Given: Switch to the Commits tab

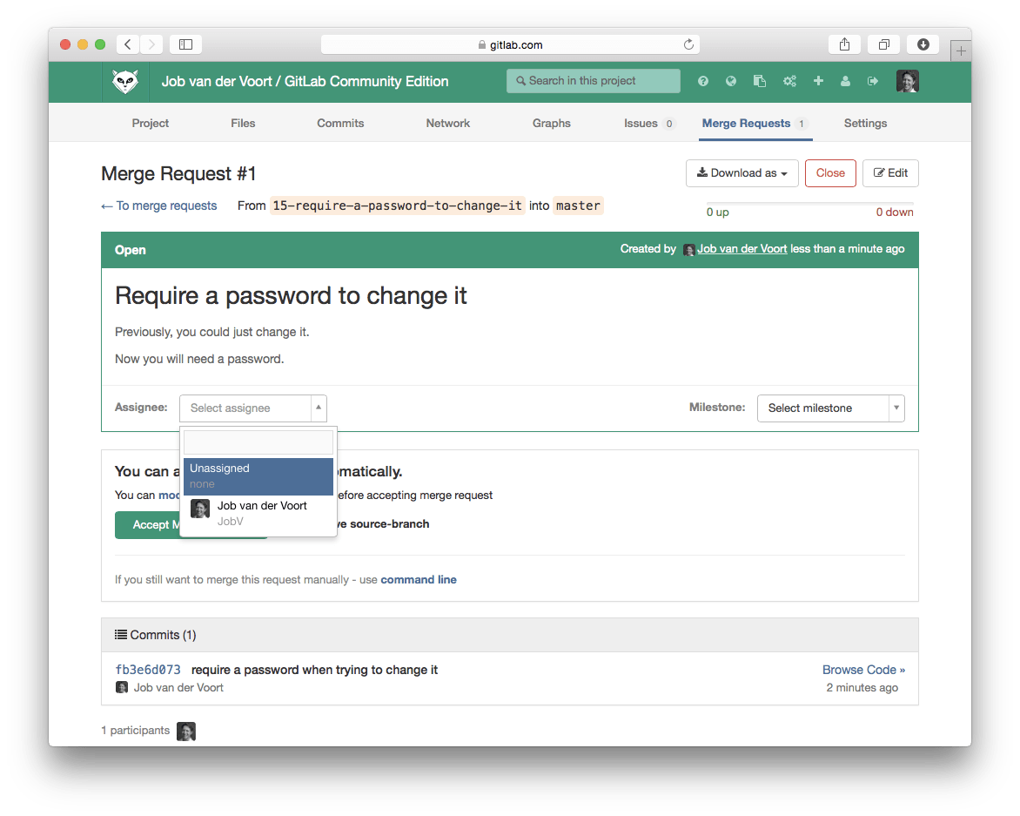Looking at the screenshot, I should point(339,123).
